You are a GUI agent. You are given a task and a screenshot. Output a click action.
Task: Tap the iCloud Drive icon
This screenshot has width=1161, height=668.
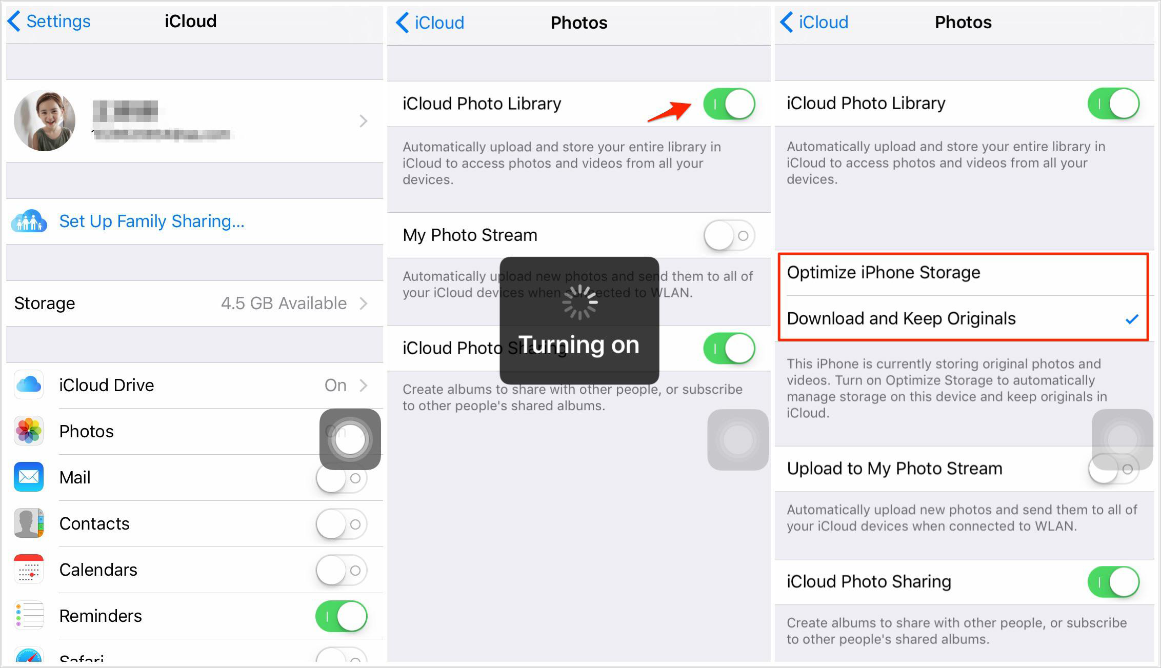tap(30, 385)
